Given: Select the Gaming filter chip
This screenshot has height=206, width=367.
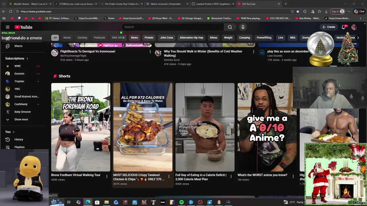Looking at the screenshot, I should click(82, 37).
